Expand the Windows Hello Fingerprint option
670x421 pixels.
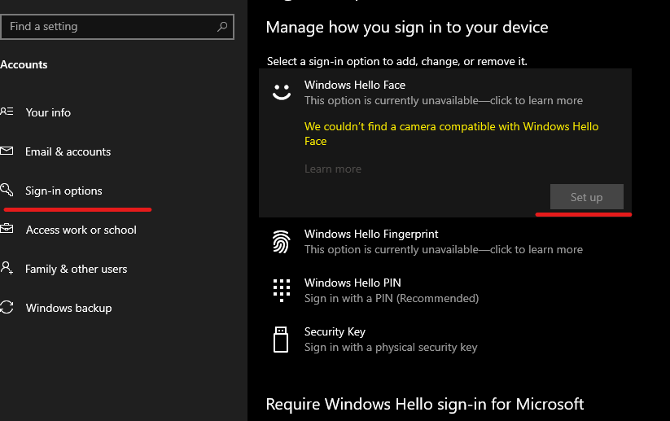pos(443,242)
